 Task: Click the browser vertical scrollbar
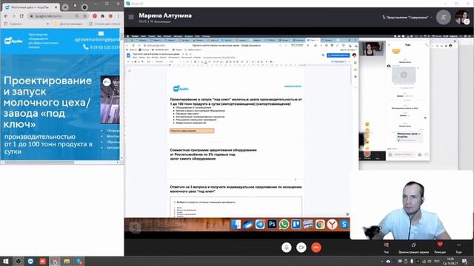click(121, 94)
